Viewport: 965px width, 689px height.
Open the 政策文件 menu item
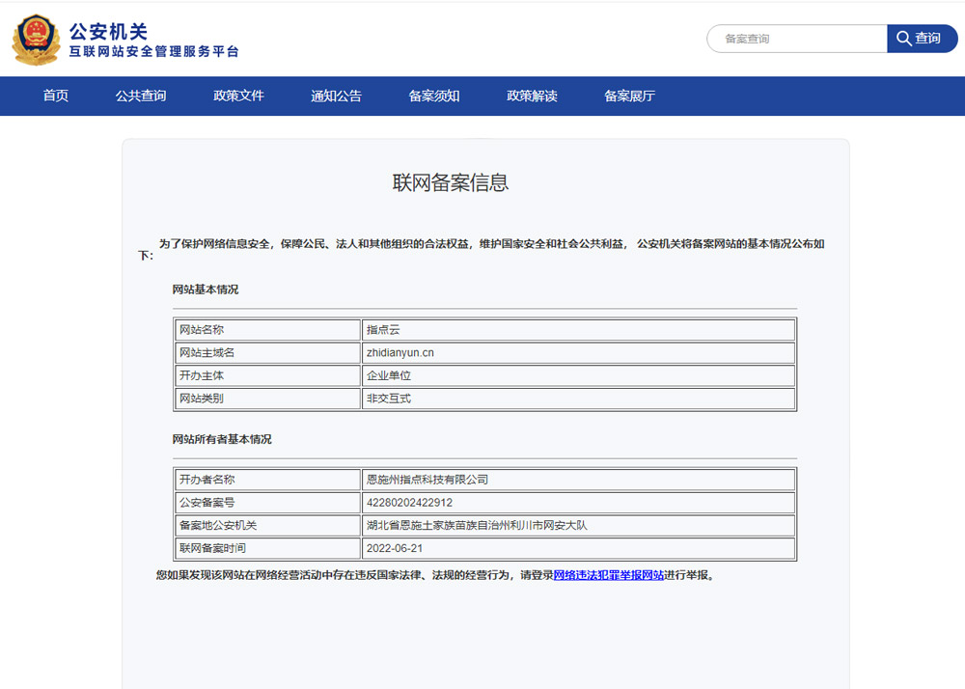[x=238, y=96]
